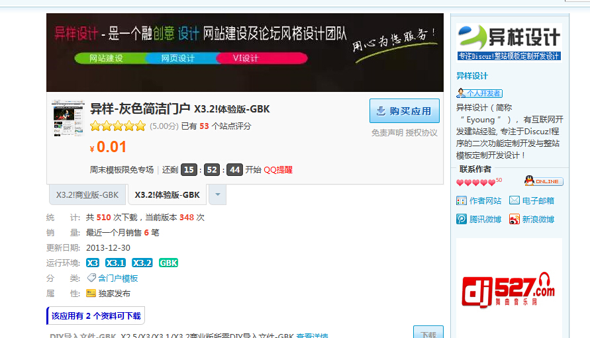Screen dimensions: 590x338
Task: Click the 新浪微博 icon
Action: pos(515,219)
